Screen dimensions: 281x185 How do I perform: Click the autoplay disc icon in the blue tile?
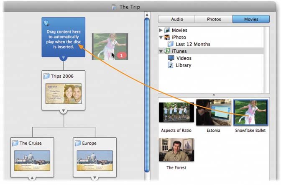click(46, 23)
